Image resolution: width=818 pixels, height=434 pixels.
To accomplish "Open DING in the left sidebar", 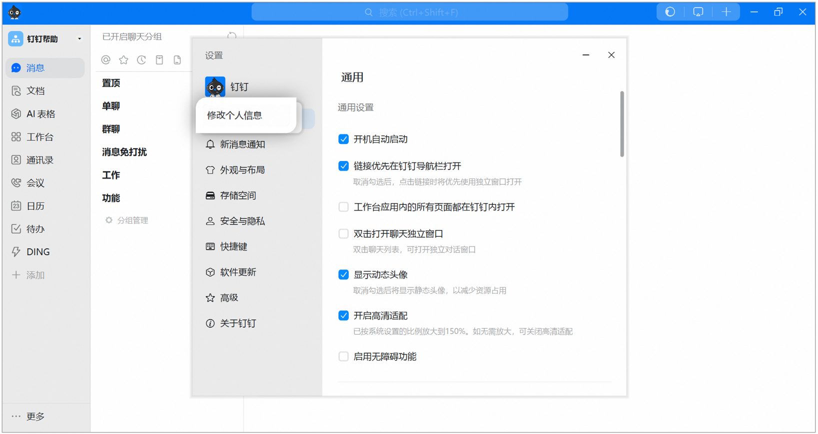I will (x=37, y=252).
